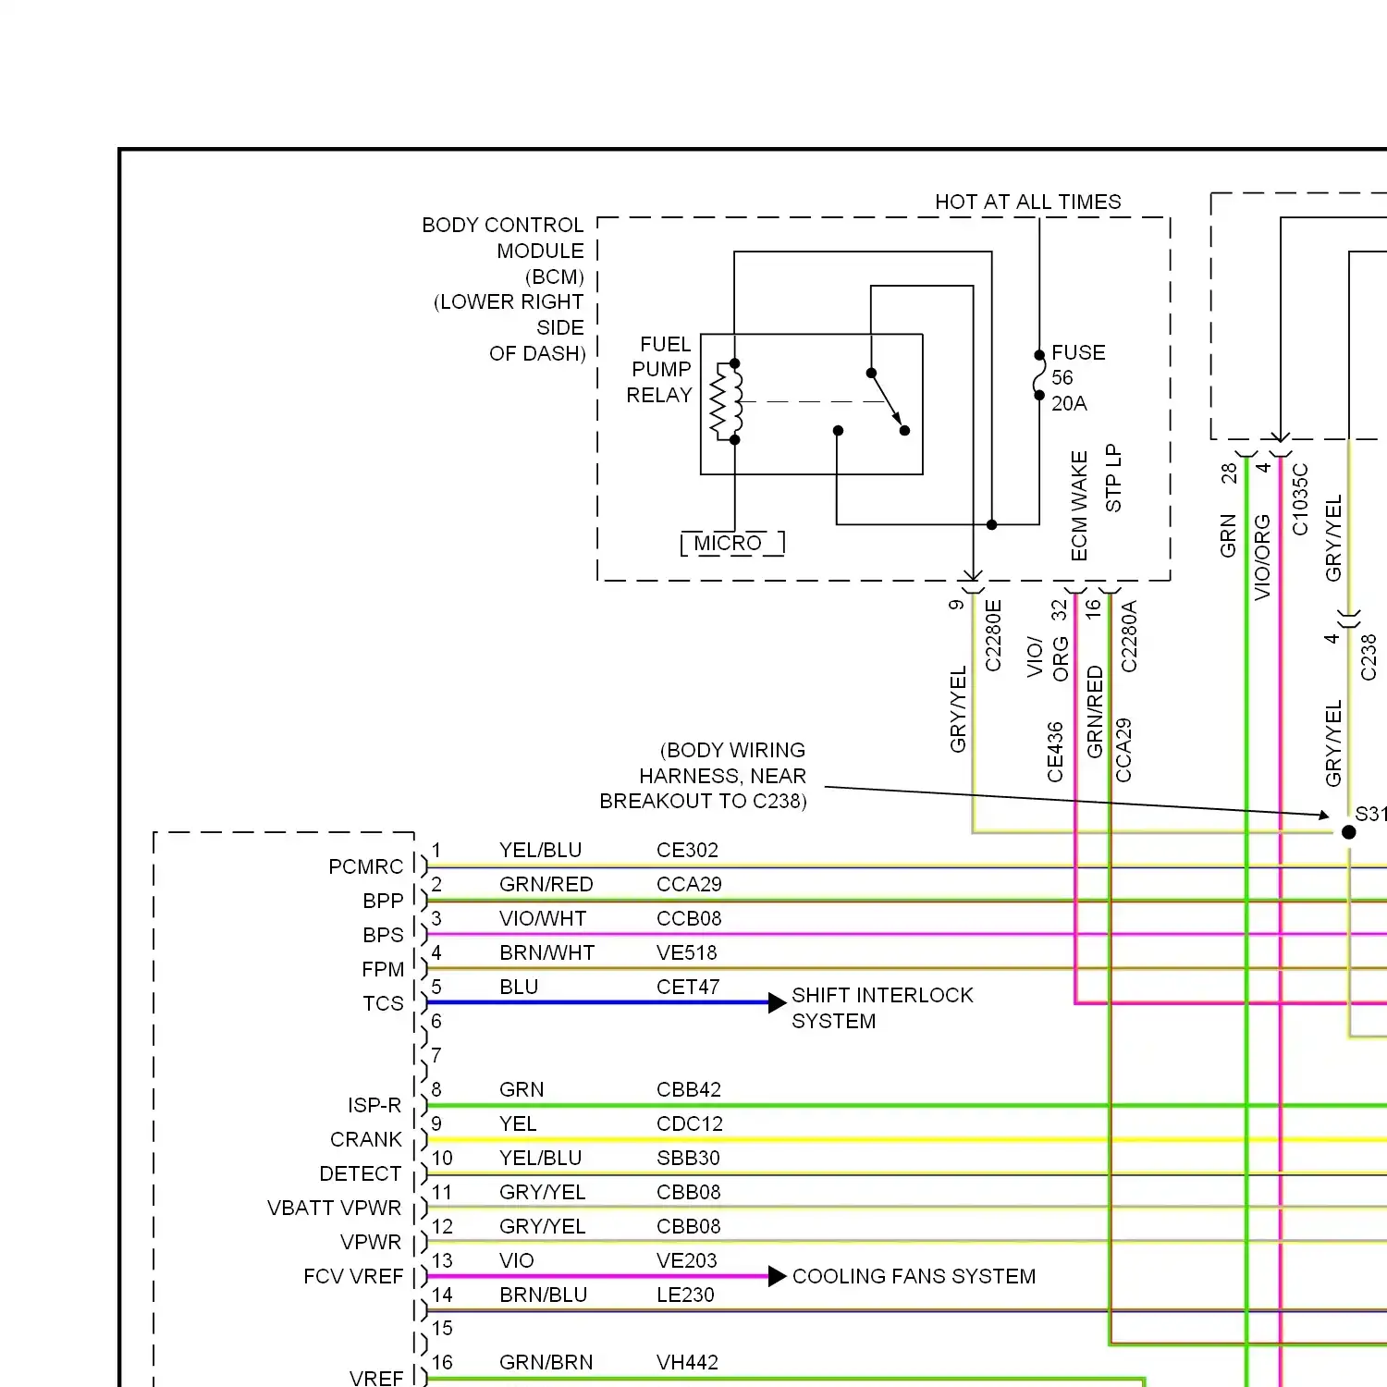Image resolution: width=1387 pixels, height=1387 pixels.
Task: Click the GRN/BRN wire color on pin 16
Action: (546, 1362)
